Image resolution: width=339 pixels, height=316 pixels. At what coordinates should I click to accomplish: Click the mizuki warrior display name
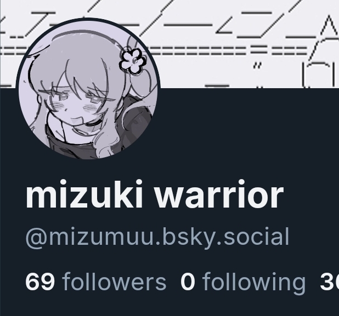coord(155,194)
